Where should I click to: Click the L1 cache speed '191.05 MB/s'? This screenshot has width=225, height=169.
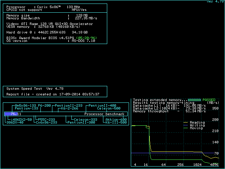pyautogui.click(x=194, y=106)
